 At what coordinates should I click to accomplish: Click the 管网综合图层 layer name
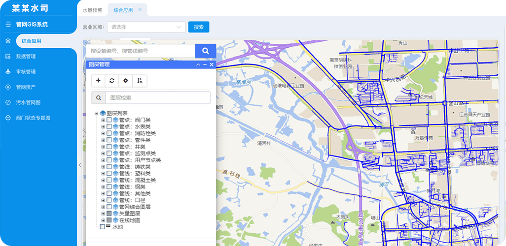point(135,207)
